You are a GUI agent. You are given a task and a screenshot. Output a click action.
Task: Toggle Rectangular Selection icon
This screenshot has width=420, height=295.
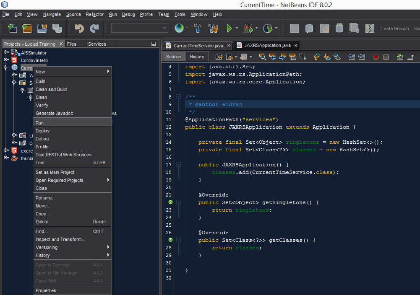pyautogui.click(x=303, y=57)
